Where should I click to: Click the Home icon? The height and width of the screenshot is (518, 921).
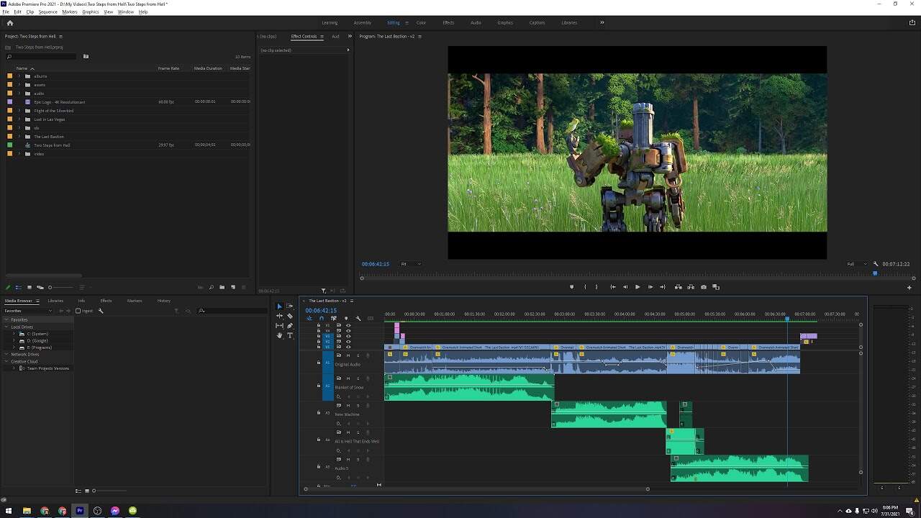point(10,23)
